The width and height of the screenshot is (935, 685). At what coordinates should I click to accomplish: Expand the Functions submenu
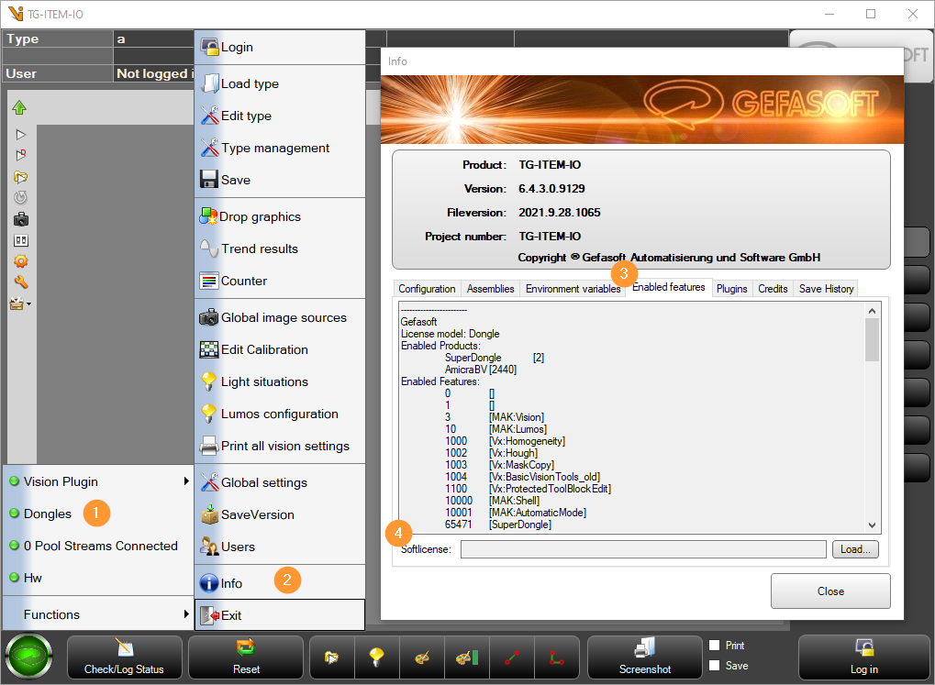pyautogui.click(x=98, y=614)
